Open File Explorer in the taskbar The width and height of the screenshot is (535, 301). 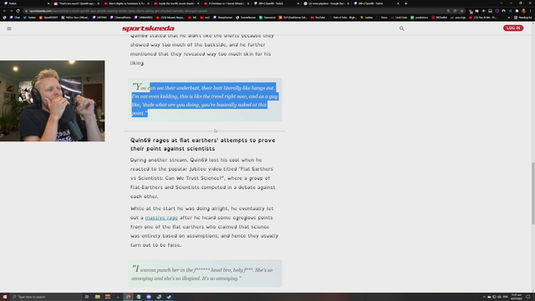pos(97,297)
